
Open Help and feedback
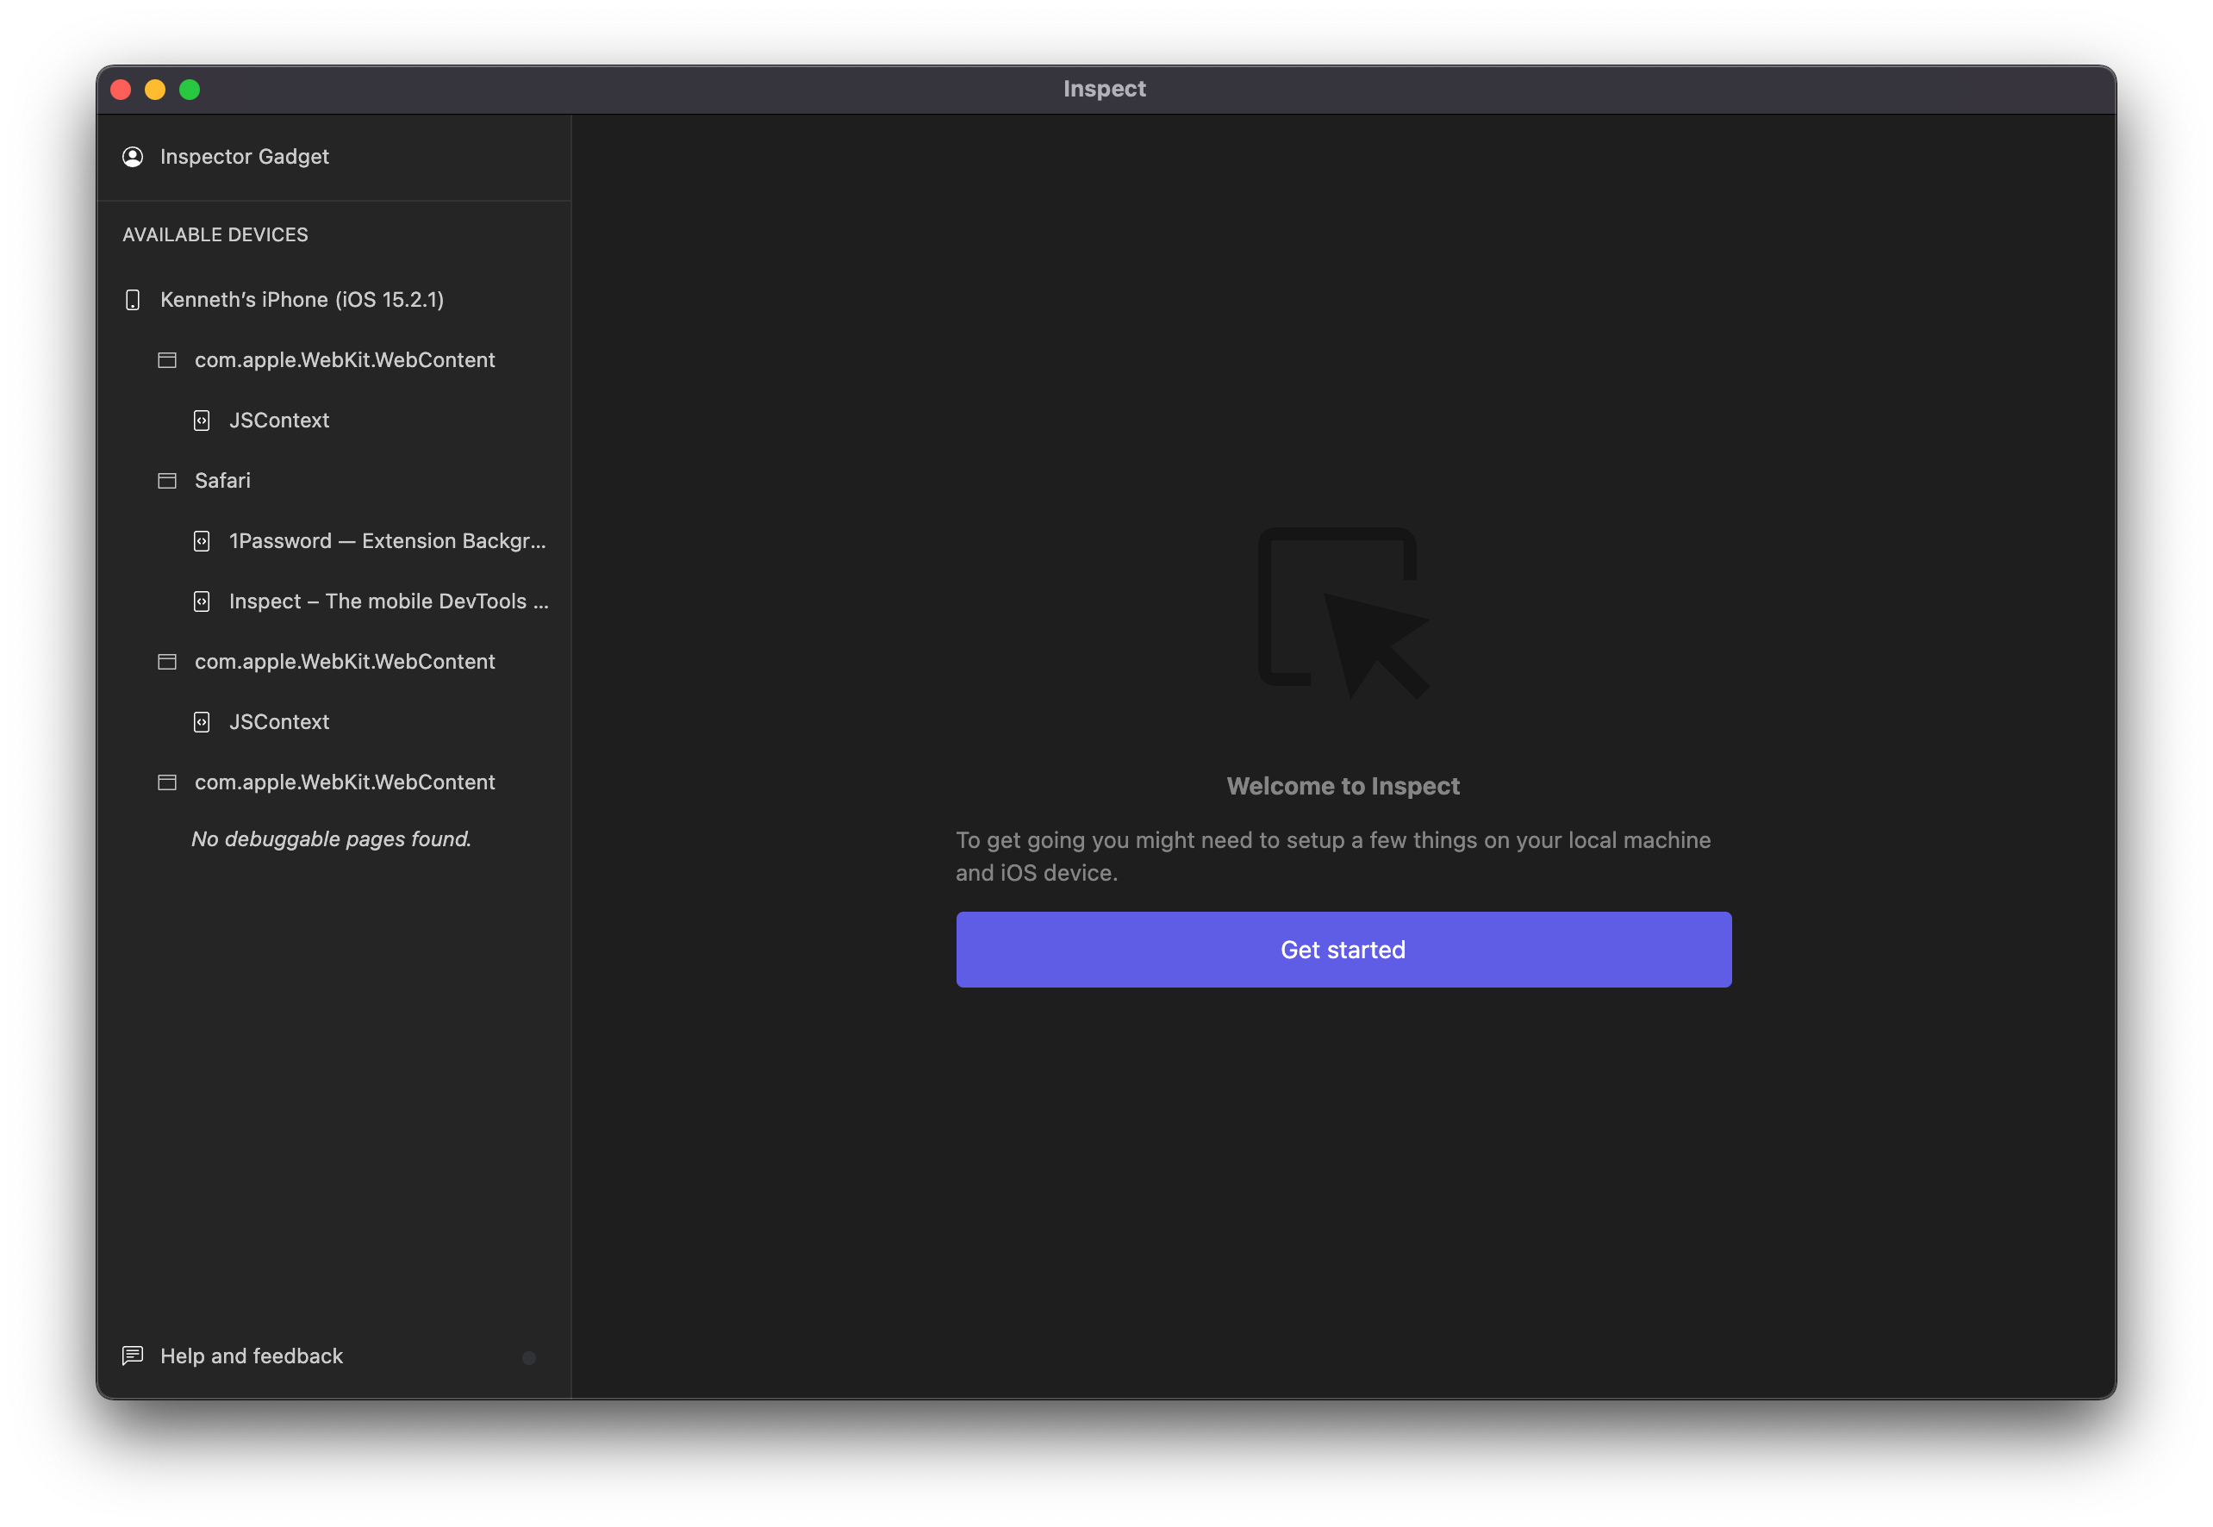(251, 1356)
